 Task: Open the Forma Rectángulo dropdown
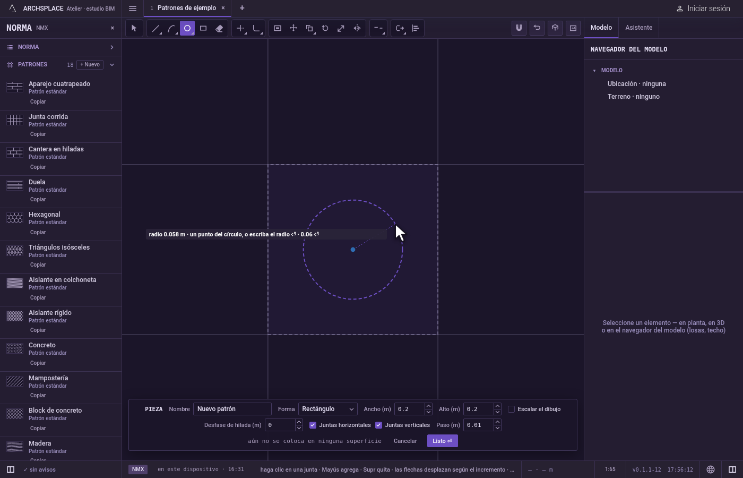point(327,409)
